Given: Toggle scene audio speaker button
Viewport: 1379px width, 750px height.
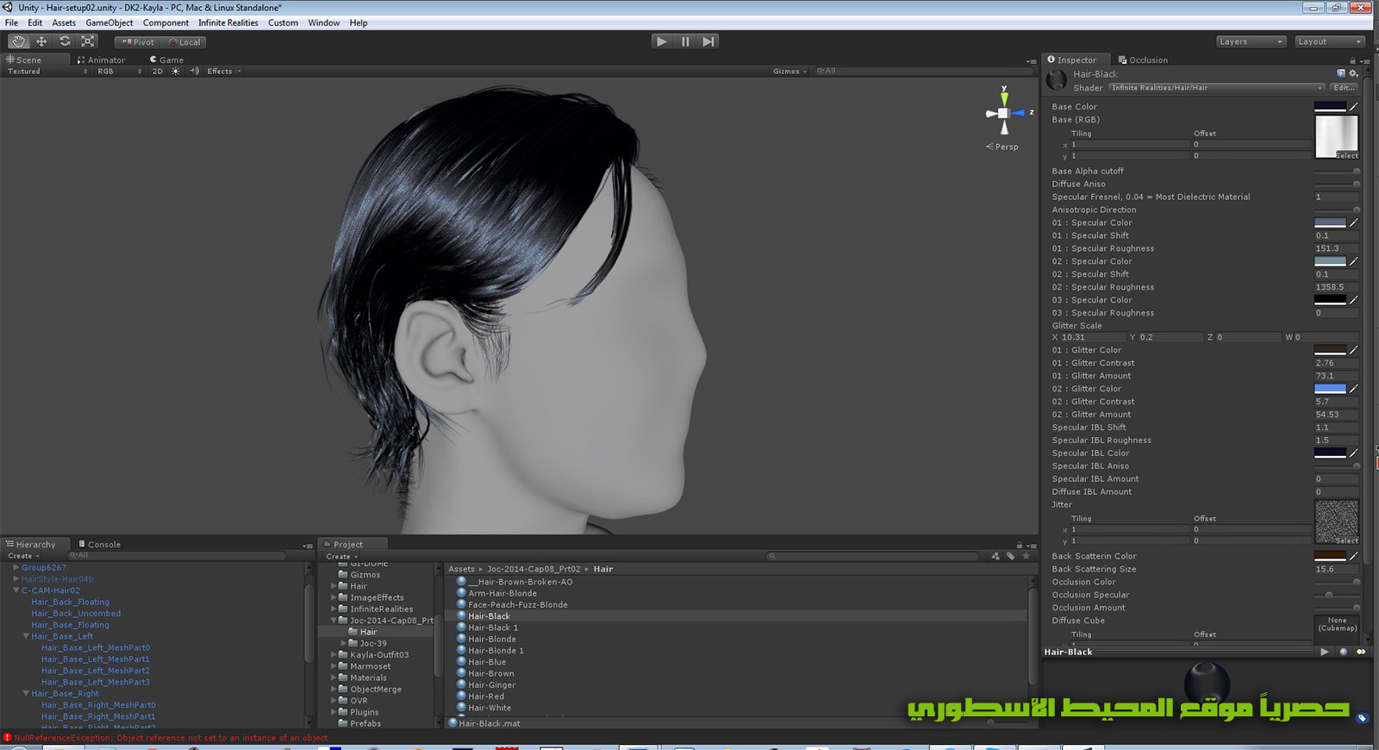Looking at the screenshot, I should [194, 72].
